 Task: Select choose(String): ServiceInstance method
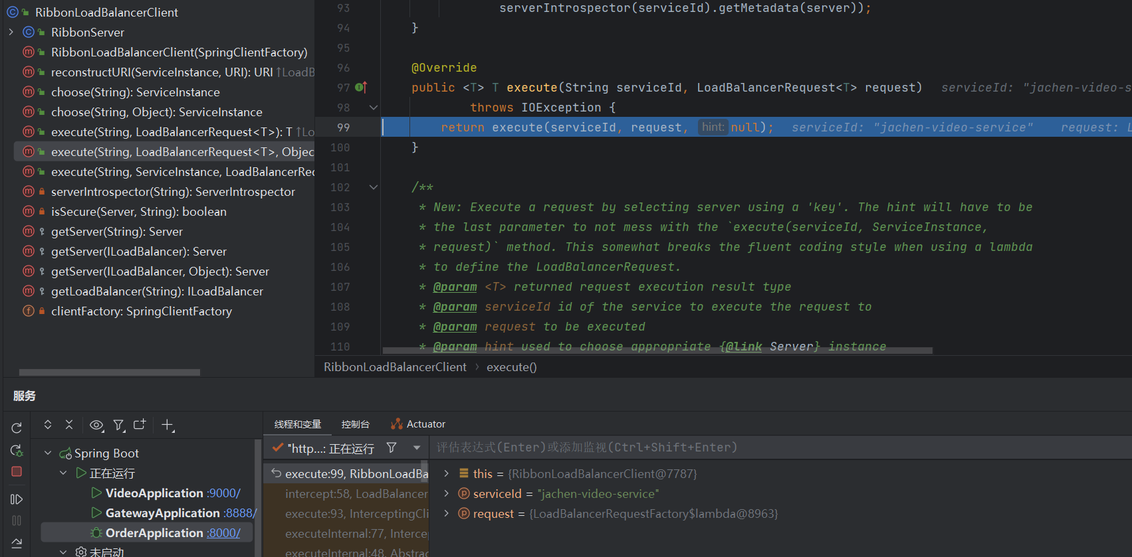[x=135, y=92]
